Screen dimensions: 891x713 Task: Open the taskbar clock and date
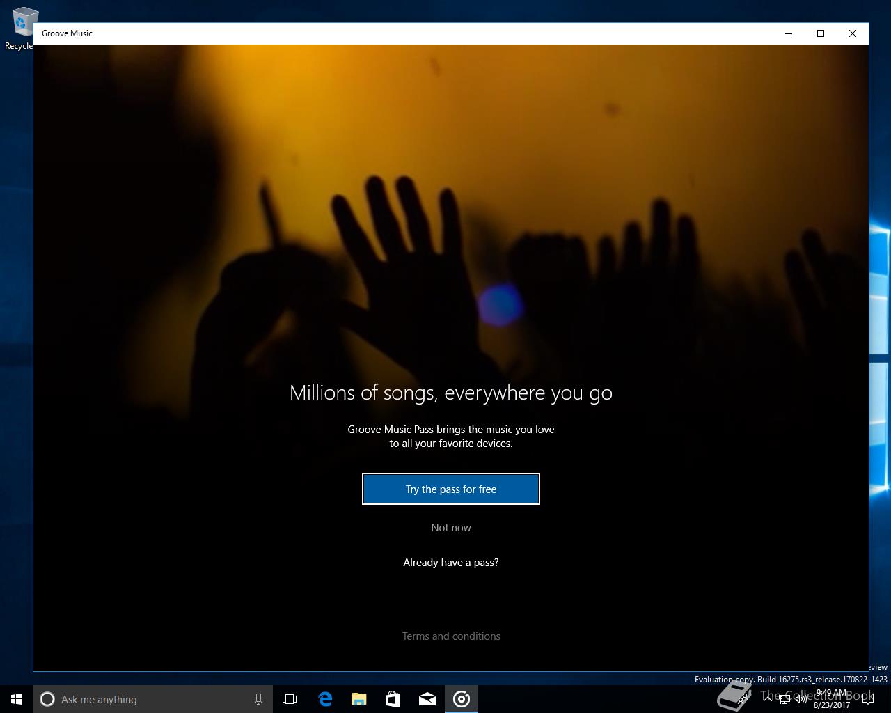pyautogui.click(x=833, y=699)
